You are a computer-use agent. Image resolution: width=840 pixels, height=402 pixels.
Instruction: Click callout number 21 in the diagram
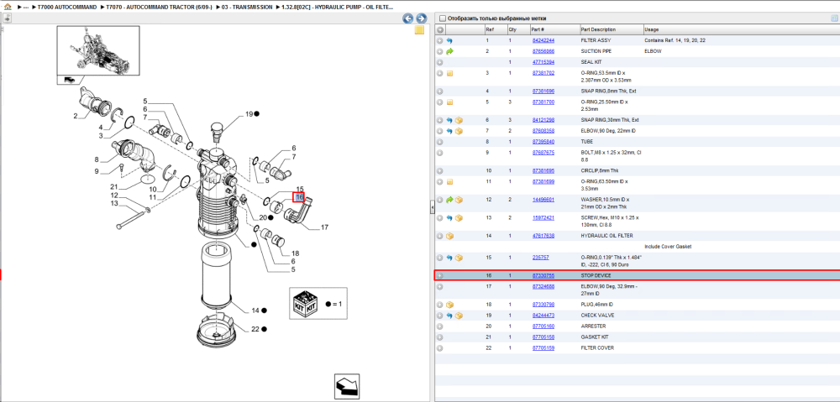[x=114, y=187]
